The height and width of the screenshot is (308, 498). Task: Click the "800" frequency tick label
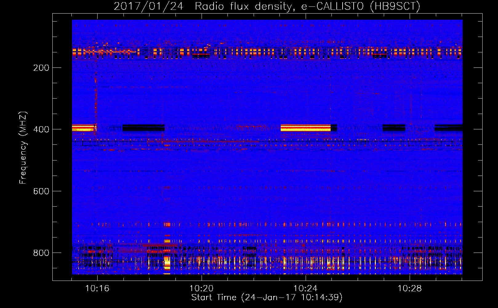pyautogui.click(x=41, y=253)
